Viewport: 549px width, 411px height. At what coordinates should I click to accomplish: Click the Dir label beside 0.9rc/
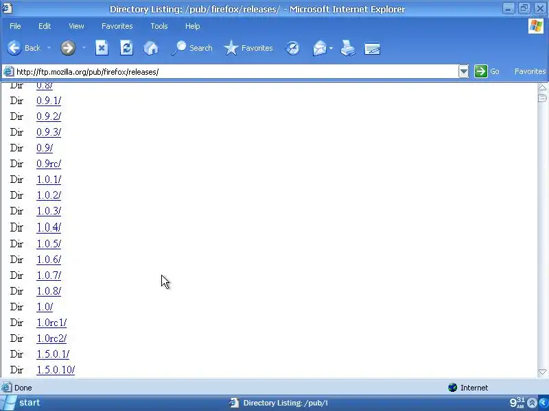(16, 164)
